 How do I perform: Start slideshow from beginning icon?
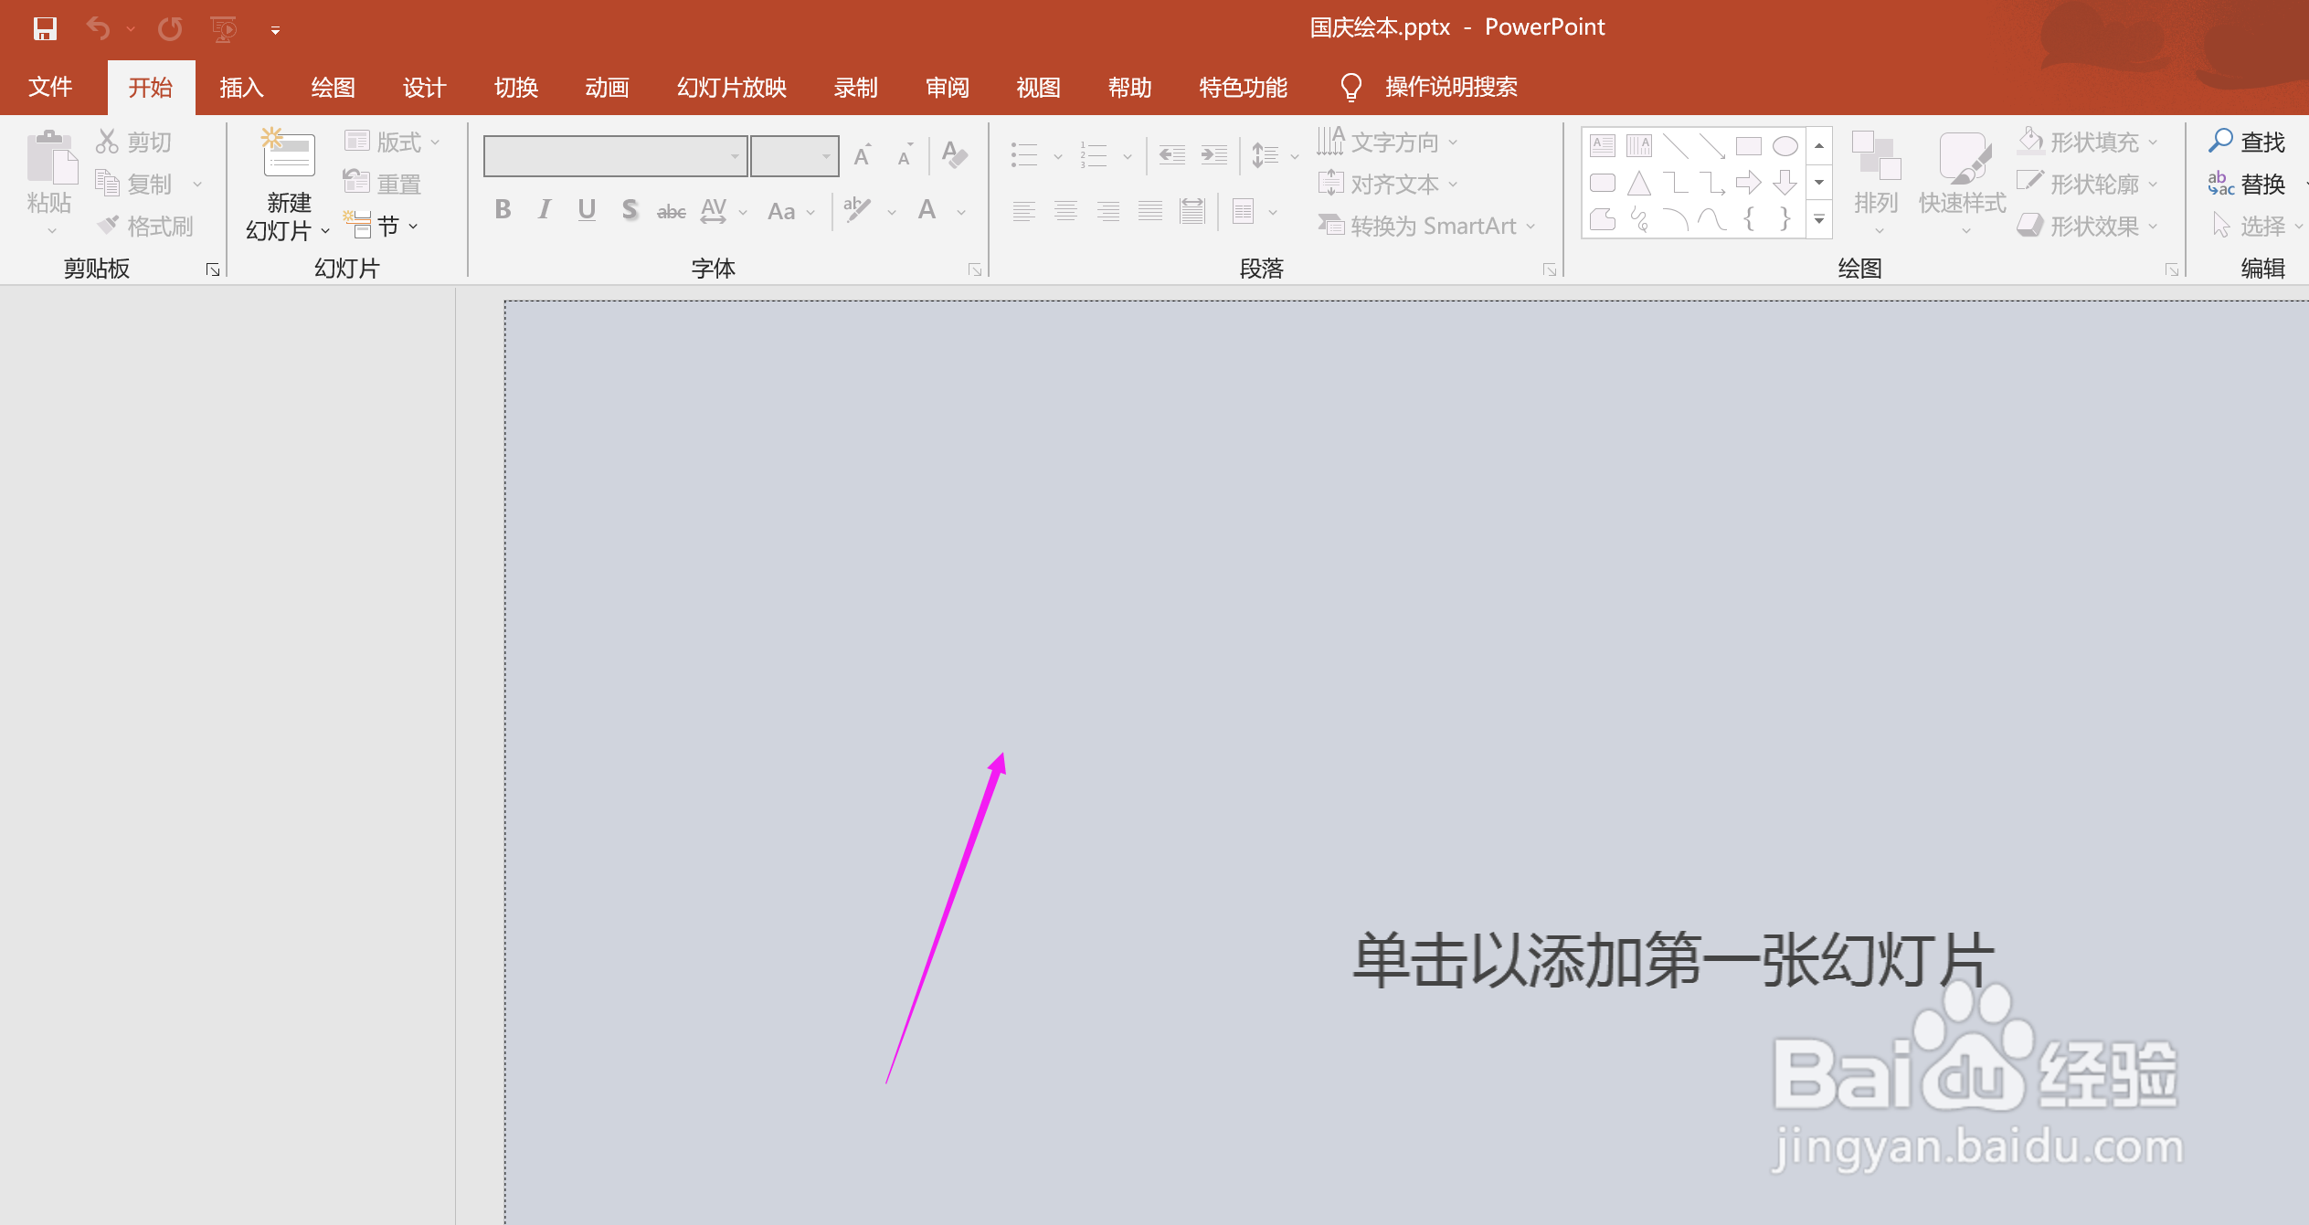(x=223, y=29)
